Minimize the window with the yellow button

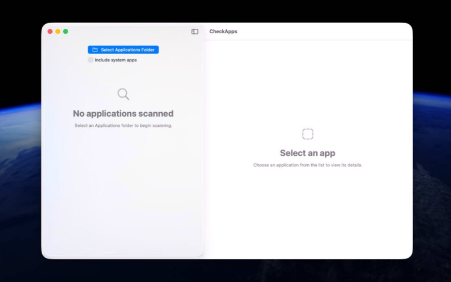58,32
